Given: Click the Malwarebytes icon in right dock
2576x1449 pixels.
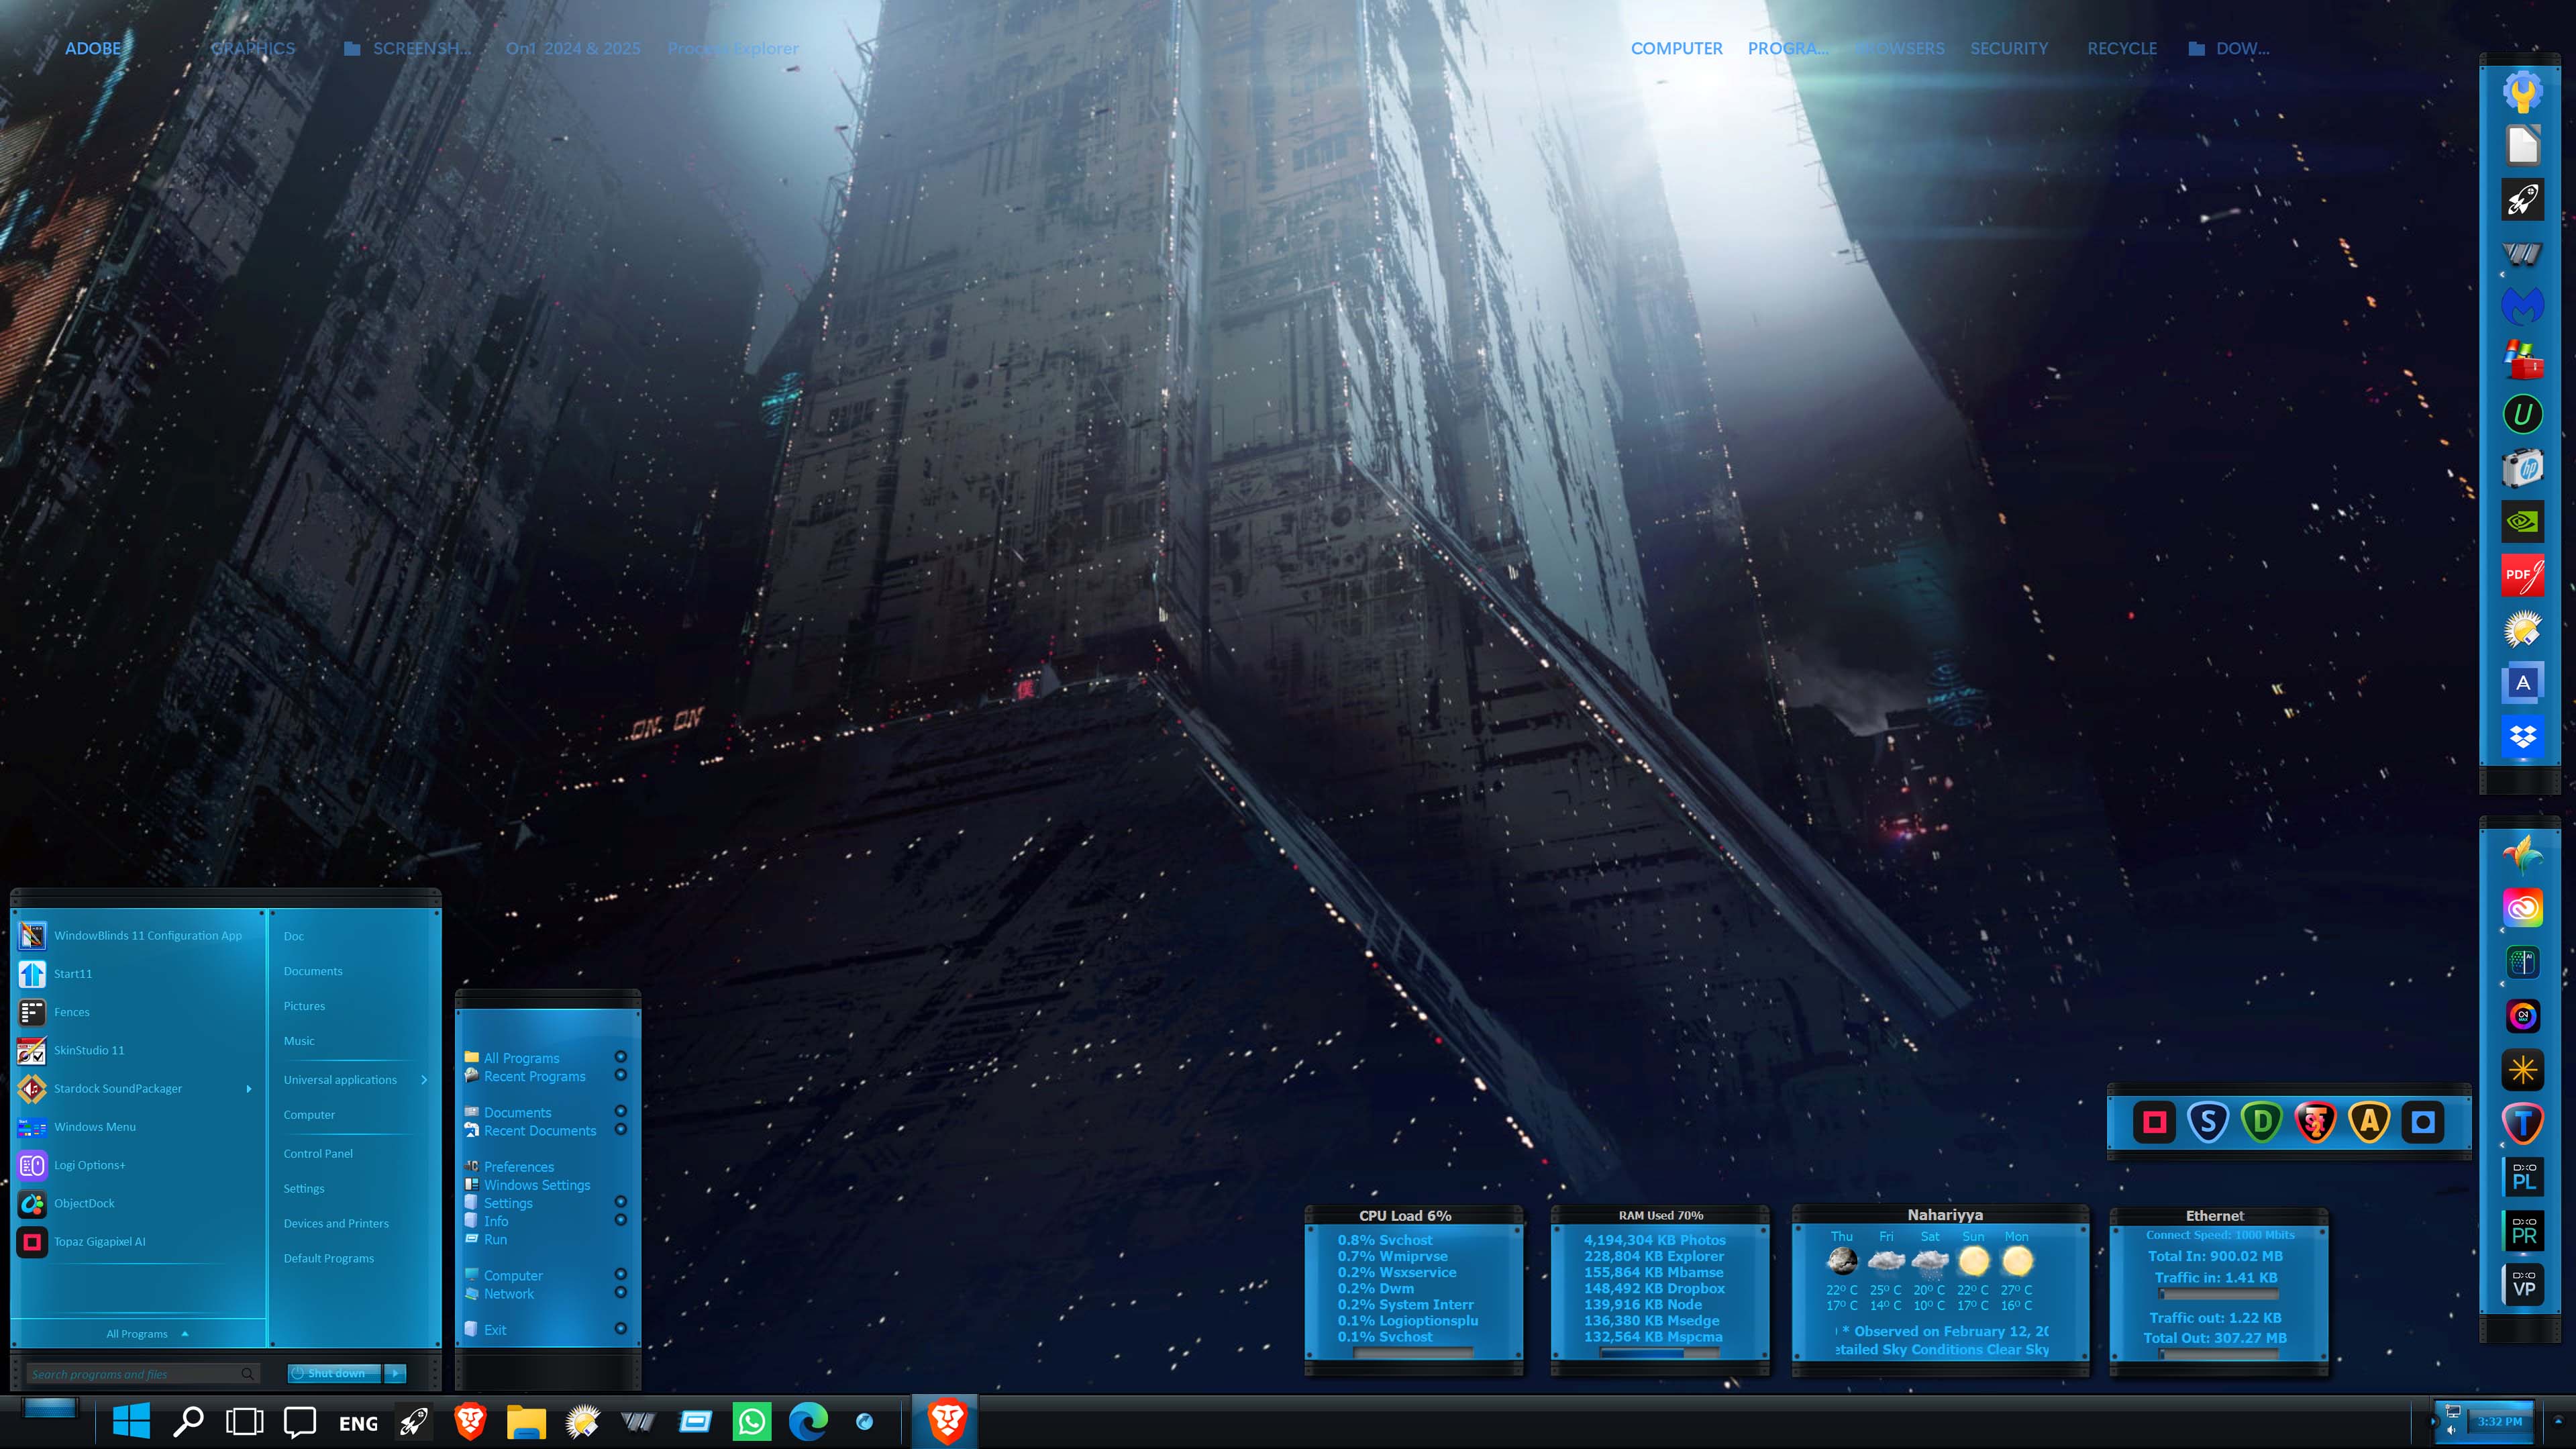Looking at the screenshot, I should [2522, 305].
